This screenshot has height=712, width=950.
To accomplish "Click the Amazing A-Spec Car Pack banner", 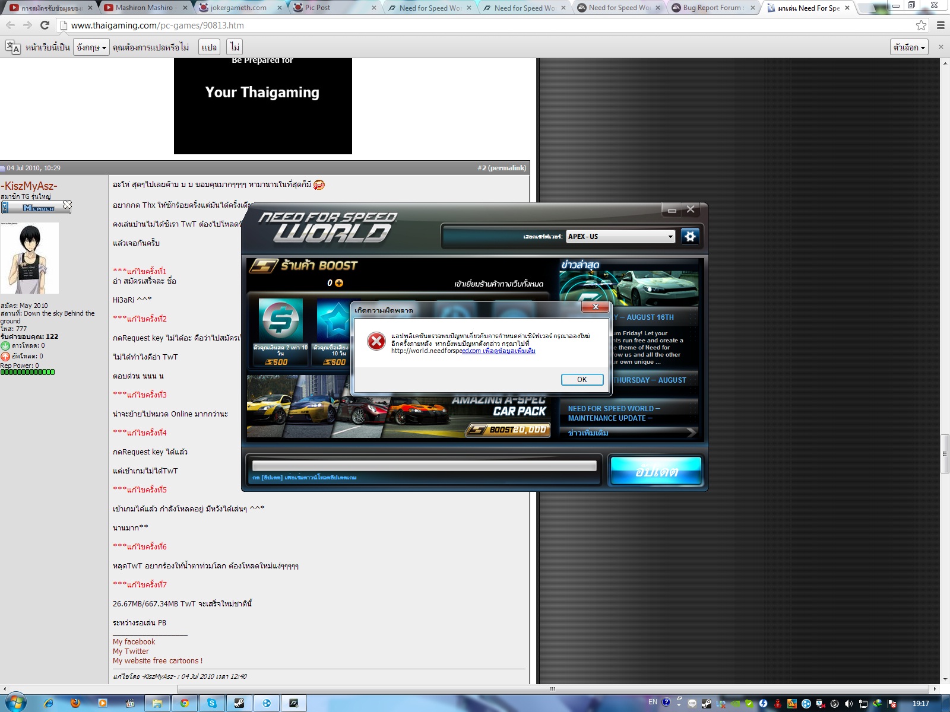I will (398, 406).
